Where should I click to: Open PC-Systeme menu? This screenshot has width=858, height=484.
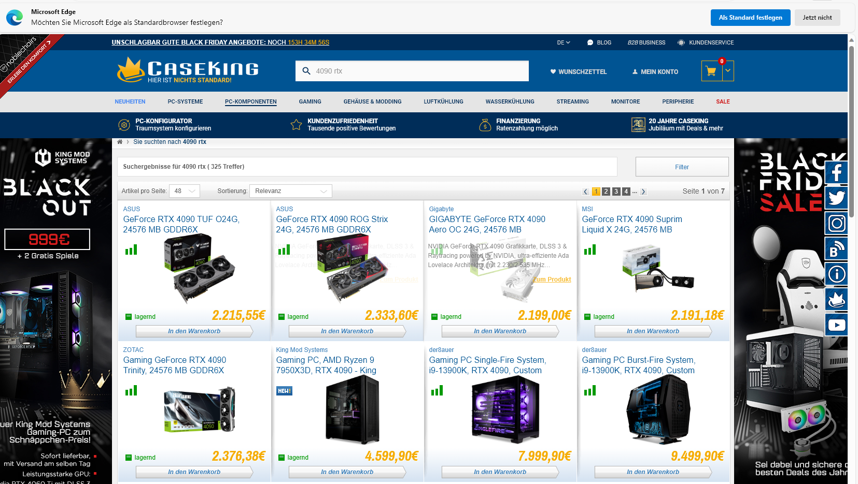pyautogui.click(x=185, y=101)
